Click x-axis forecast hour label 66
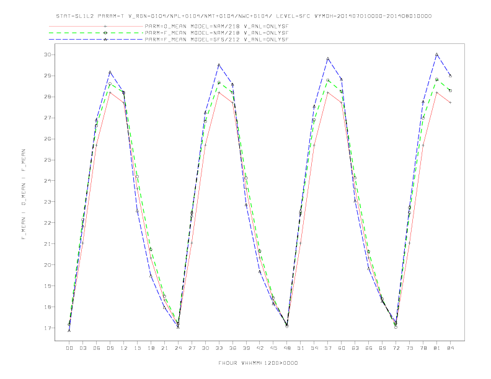491x379 pixels. [369, 348]
